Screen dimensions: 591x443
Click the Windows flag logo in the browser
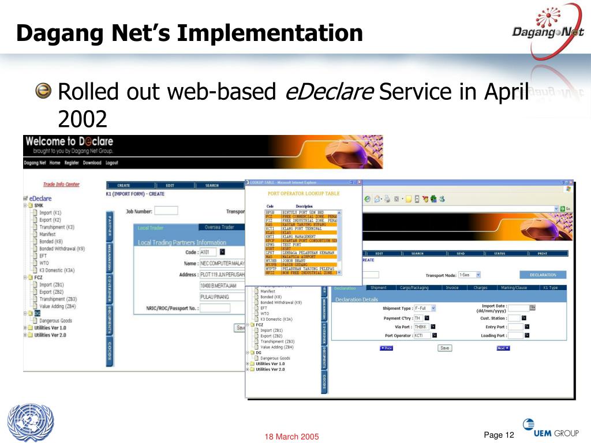(x=568, y=189)
